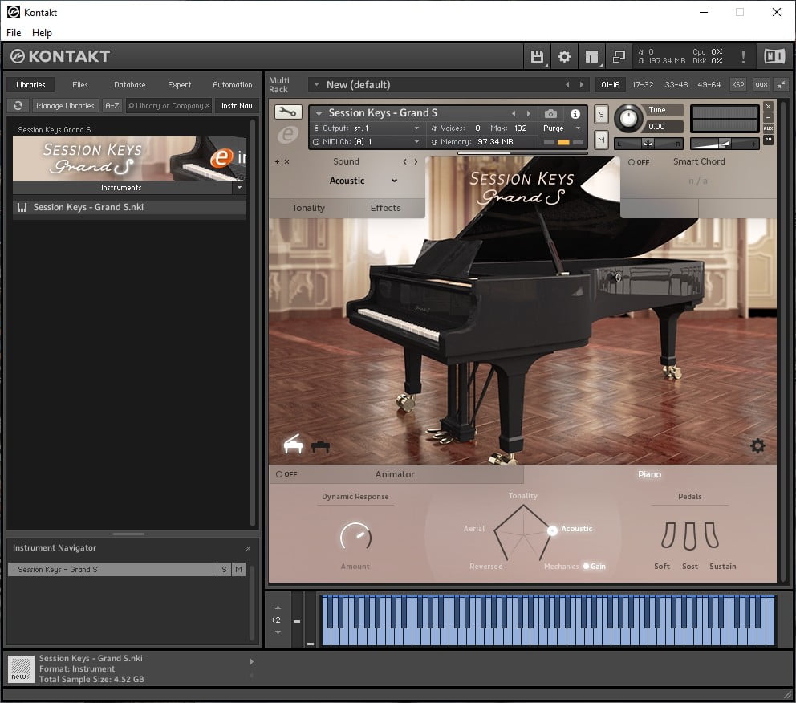Switch to the Automation tab
Screen dimensions: 796x703
pyautogui.click(x=233, y=85)
